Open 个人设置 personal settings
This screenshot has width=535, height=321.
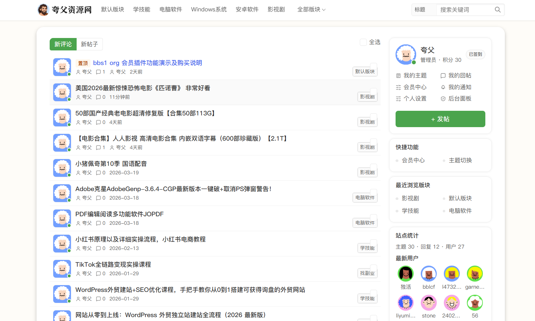[x=411, y=99]
